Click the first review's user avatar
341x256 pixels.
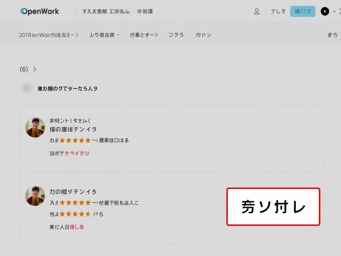35,127
